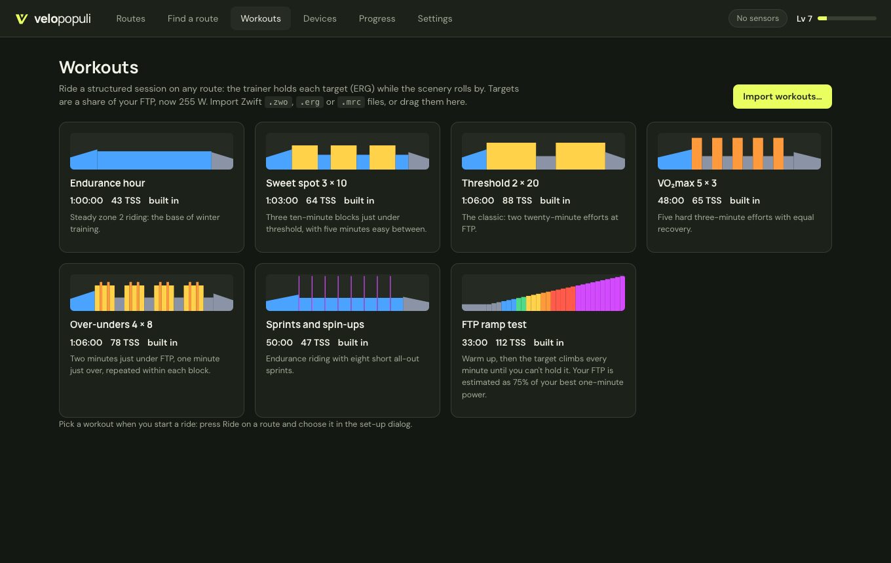The image size is (891, 563).
Task: Open the Endurance hour profile thumbnail
Action: tap(151, 151)
